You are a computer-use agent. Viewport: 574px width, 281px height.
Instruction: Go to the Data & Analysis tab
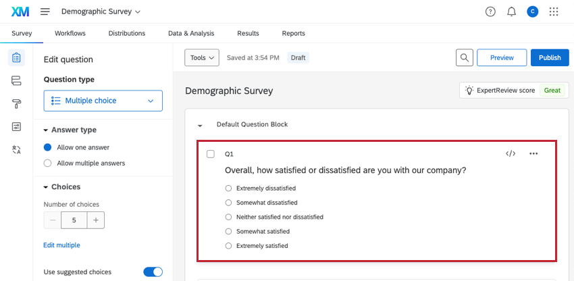191,33
